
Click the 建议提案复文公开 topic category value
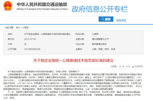click(x=100, y=39)
